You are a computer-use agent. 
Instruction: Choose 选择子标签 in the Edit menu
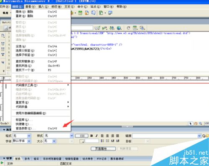41,55
